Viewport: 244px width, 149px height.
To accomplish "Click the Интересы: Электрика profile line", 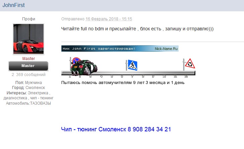I will coord(28,95).
